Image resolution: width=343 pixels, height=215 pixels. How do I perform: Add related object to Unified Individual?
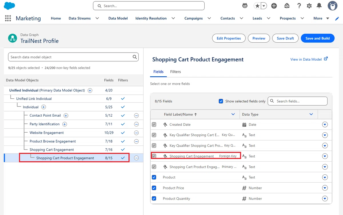click(x=90, y=90)
